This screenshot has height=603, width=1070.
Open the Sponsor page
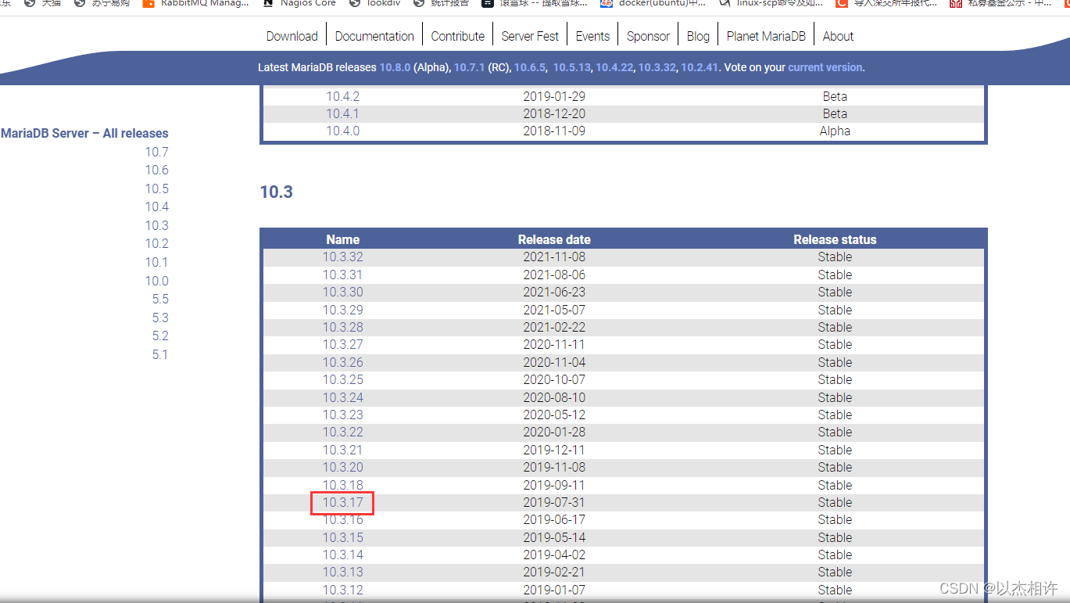point(648,36)
